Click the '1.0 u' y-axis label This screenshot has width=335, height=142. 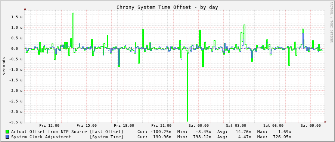tap(17, 28)
